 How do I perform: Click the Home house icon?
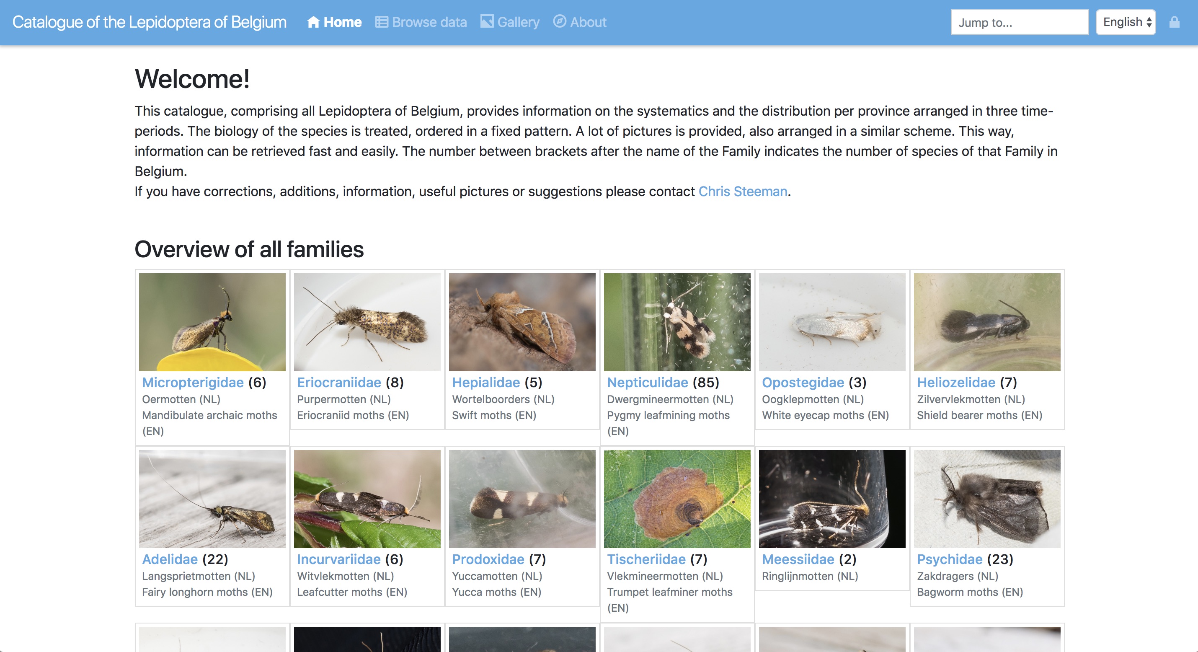click(x=313, y=22)
